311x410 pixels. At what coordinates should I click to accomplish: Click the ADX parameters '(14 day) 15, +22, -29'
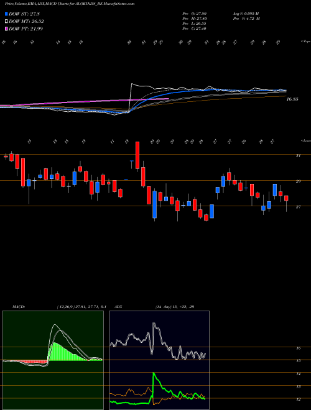pyautogui.click(x=175, y=307)
